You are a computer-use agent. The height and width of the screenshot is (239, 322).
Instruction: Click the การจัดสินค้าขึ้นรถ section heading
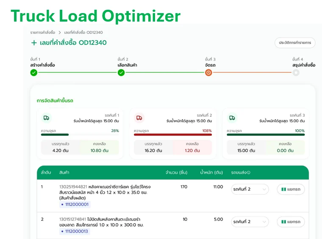pyautogui.click(x=55, y=101)
